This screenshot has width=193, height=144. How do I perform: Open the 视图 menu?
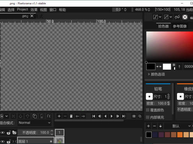[x=43, y=10]
